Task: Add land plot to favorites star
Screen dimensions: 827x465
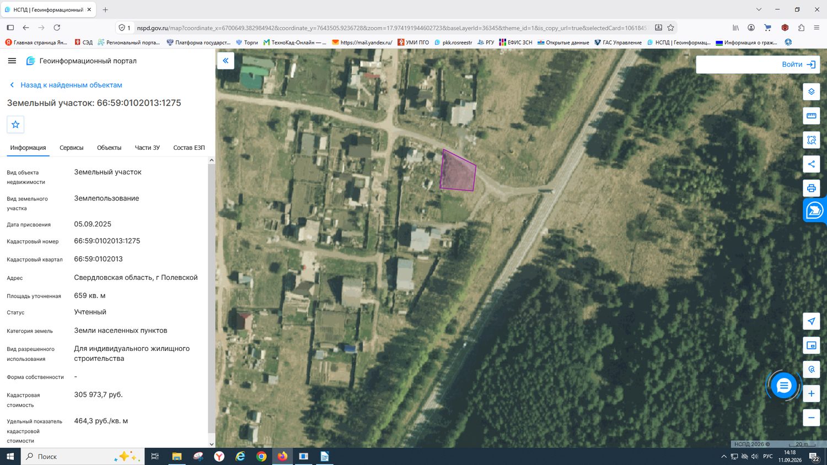Action: pyautogui.click(x=15, y=125)
